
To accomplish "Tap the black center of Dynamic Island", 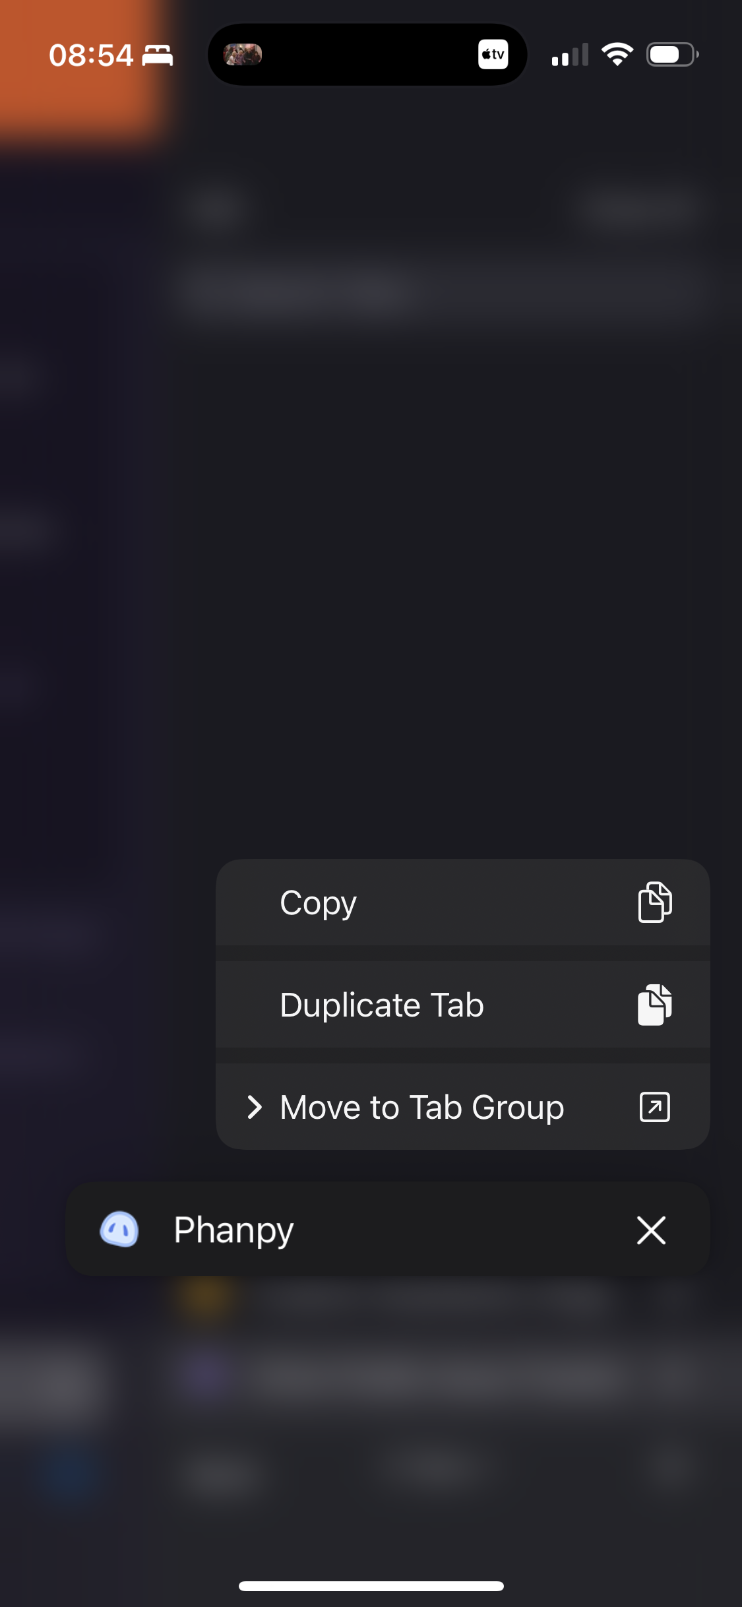I will tap(369, 54).
